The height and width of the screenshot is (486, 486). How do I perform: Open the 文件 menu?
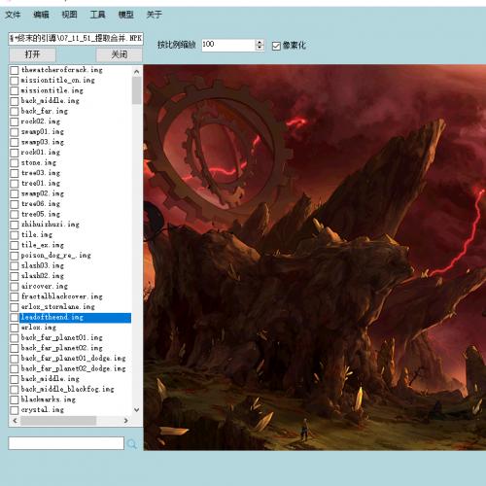[13, 15]
